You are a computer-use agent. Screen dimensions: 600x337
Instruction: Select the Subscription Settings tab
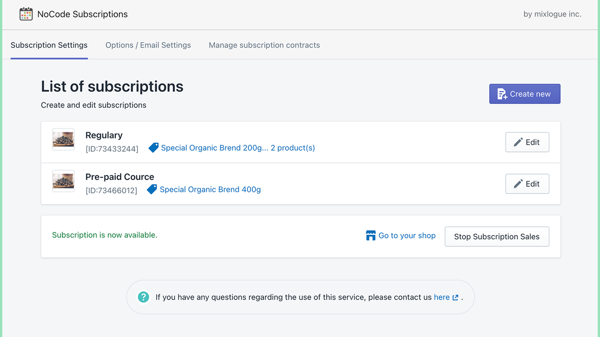(49, 45)
